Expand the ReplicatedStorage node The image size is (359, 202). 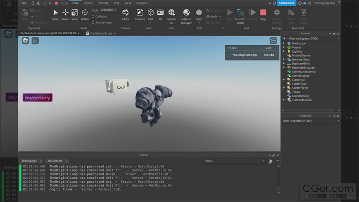click(x=284, y=68)
